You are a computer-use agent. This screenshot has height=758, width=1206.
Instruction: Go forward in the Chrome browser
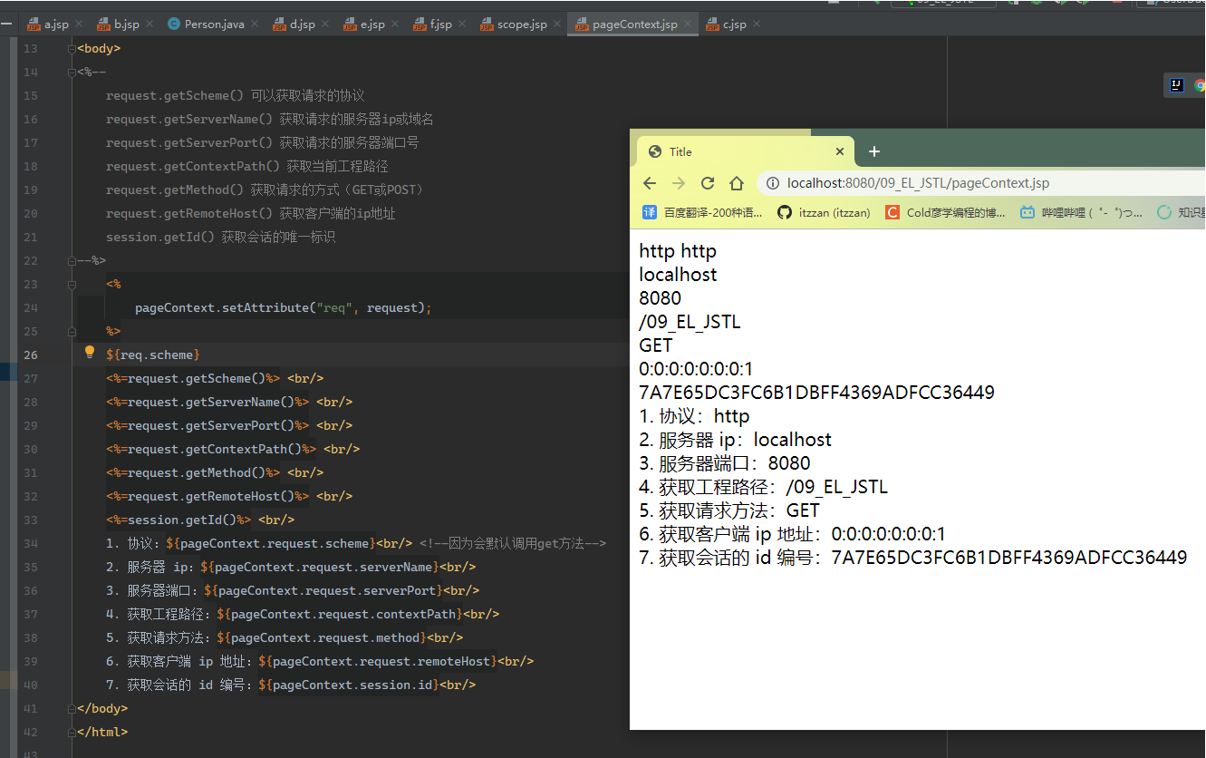pos(679,183)
